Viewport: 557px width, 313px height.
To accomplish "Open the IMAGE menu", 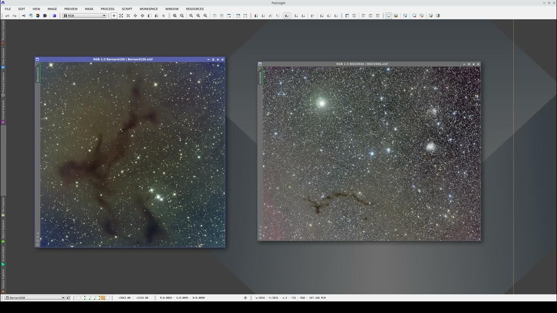I will pyautogui.click(x=52, y=9).
